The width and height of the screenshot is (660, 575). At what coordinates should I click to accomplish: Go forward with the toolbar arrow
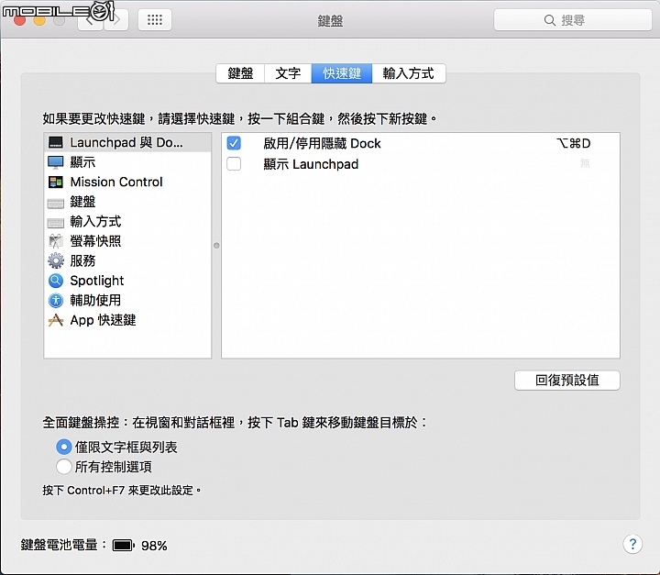116,20
